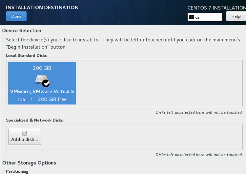Click the Local Standard Disks label
The width and height of the screenshot is (246, 174).
(x=26, y=55)
